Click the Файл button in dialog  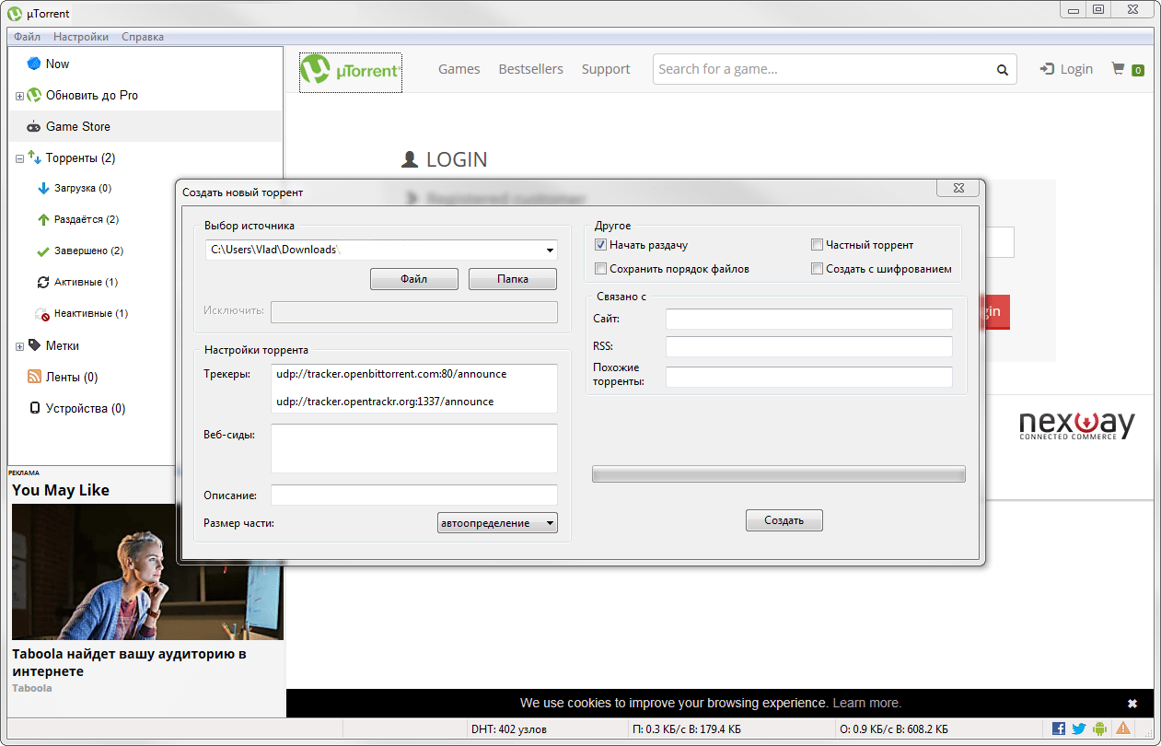[x=414, y=279]
